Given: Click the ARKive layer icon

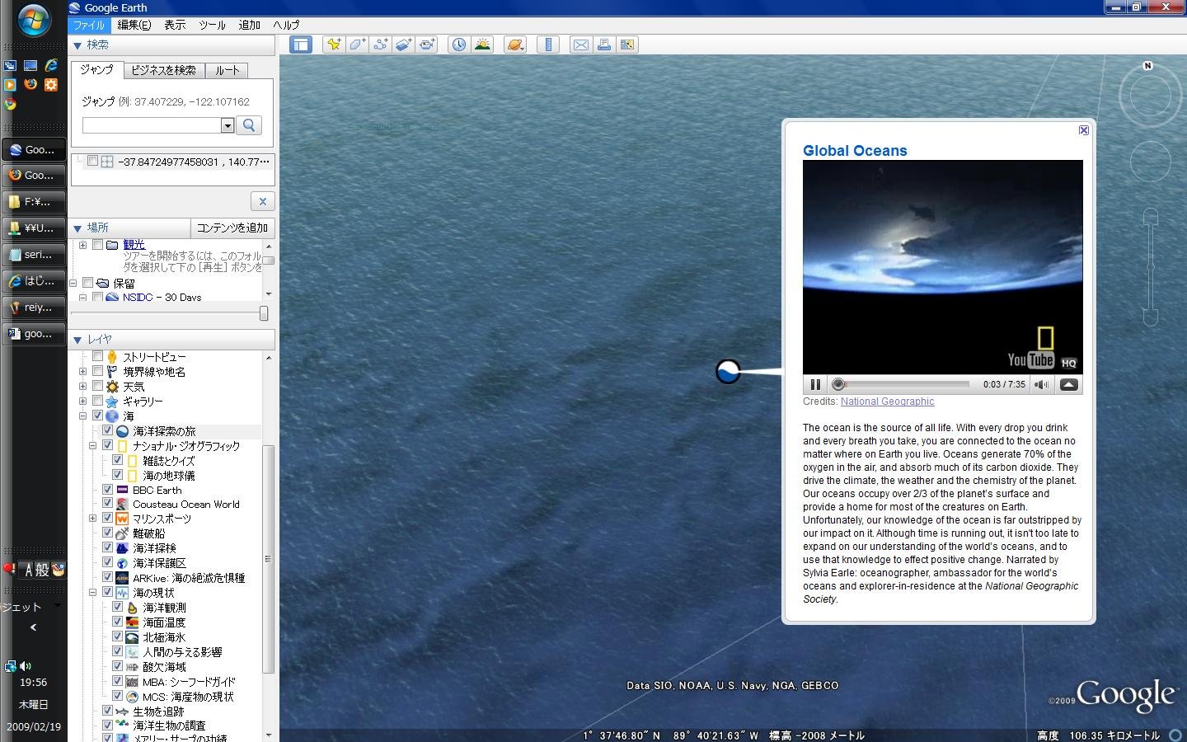Looking at the screenshot, I should coord(122,578).
